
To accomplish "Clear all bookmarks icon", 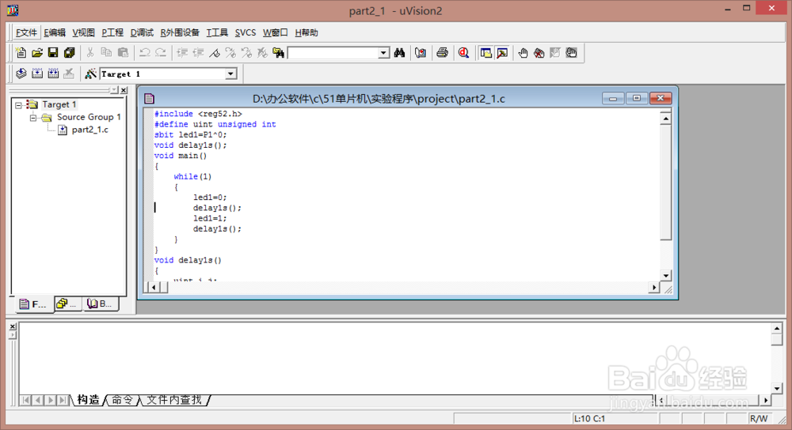I will tap(262, 52).
